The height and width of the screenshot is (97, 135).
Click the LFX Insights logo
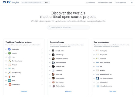coord(11,2)
